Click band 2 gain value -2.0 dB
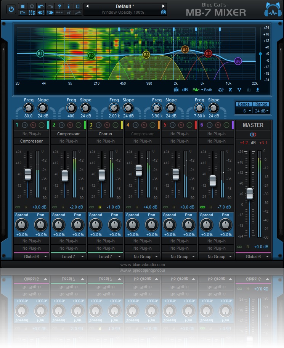The height and width of the screenshot is (348, 284). (76, 207)
